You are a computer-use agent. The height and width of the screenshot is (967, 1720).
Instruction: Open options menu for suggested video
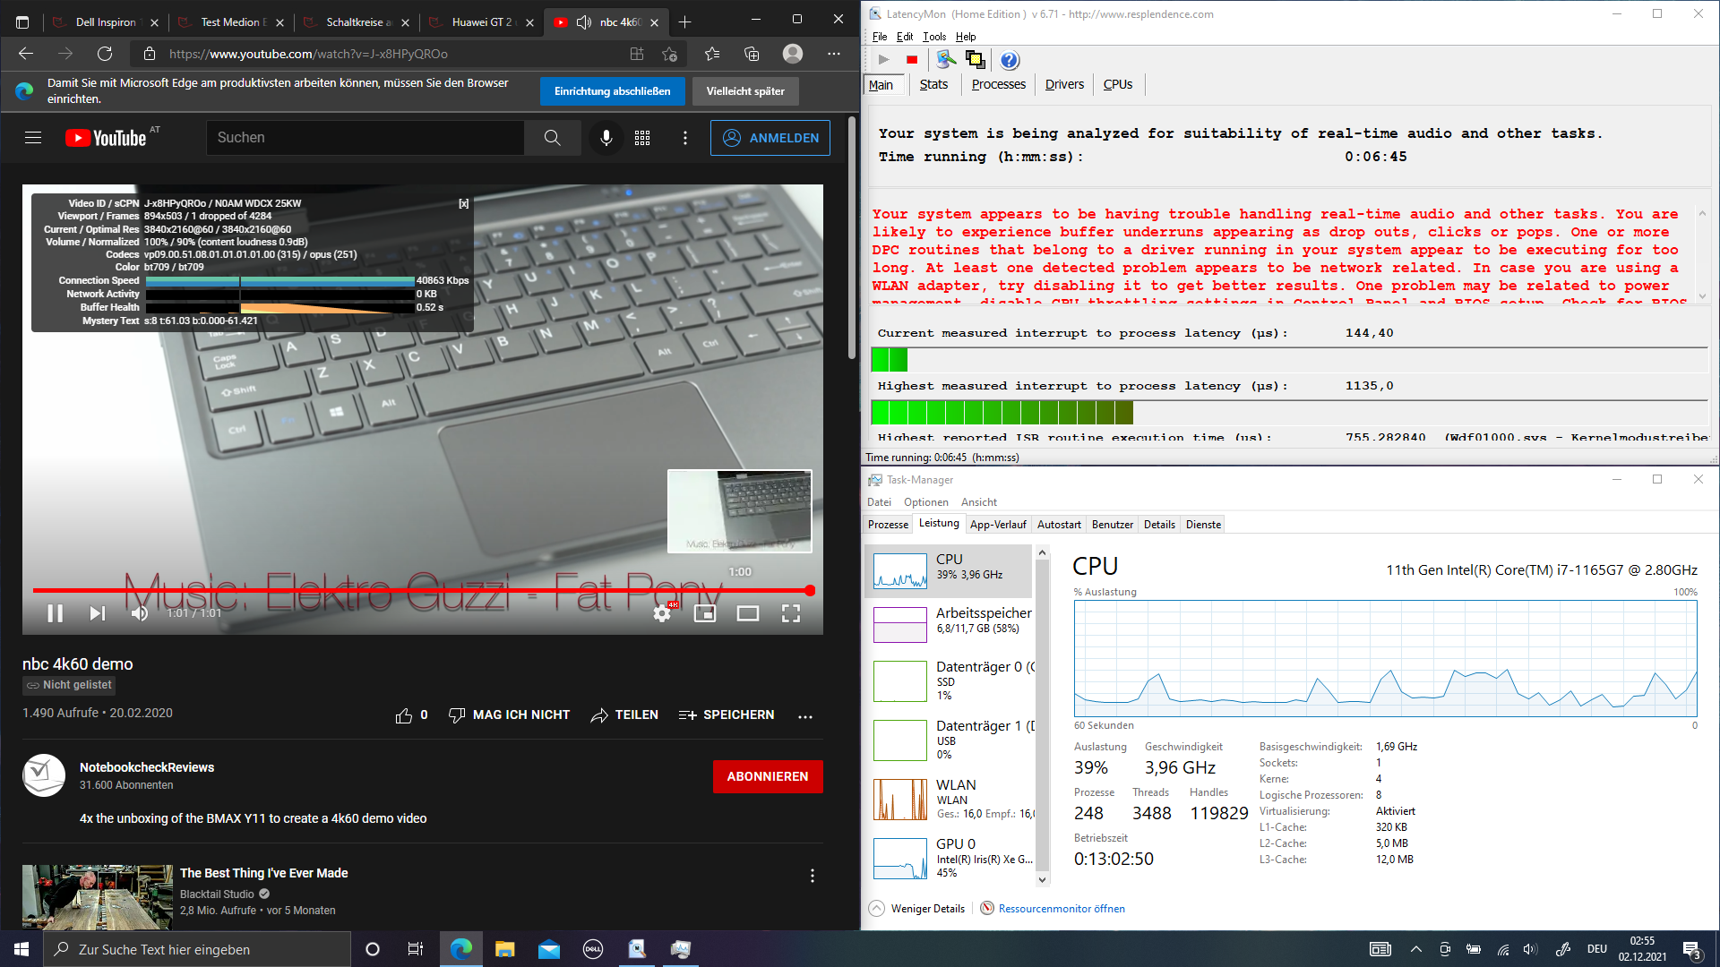812,876
